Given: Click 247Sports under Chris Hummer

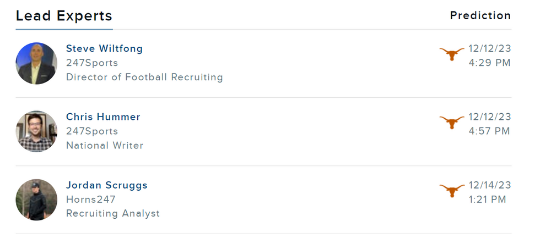Looking at the screenshot, I should (x=92, y=131).
